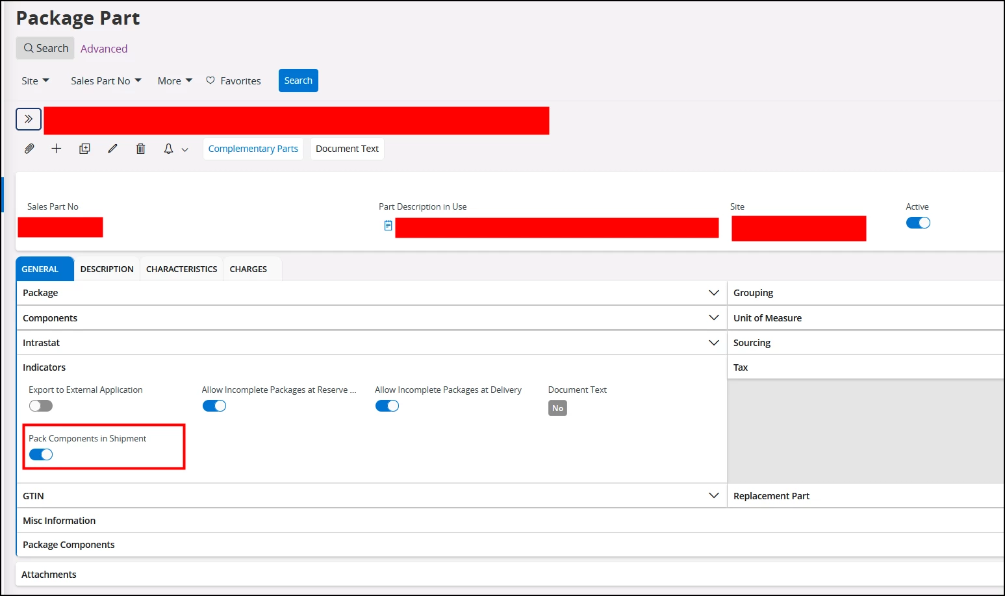Expand the Replacement Part section

tap(866, 495)
